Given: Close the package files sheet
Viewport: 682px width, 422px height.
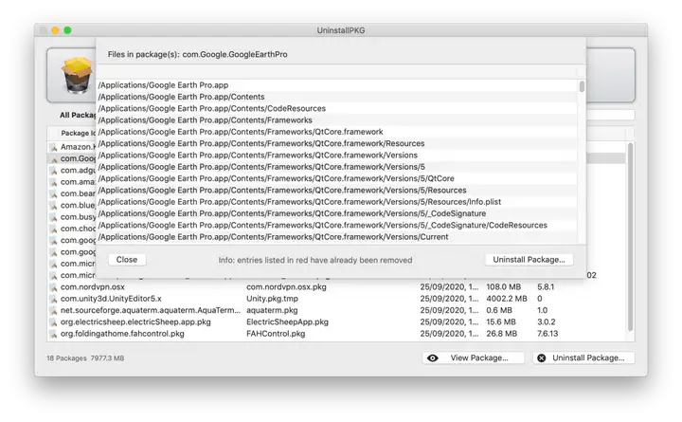Looking at the screenshot, I should tap(127, 260).
